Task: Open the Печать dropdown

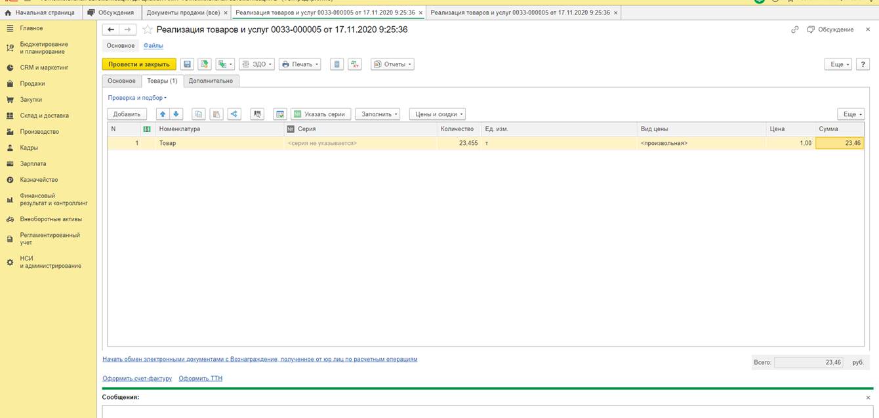Action: [300, 64]
